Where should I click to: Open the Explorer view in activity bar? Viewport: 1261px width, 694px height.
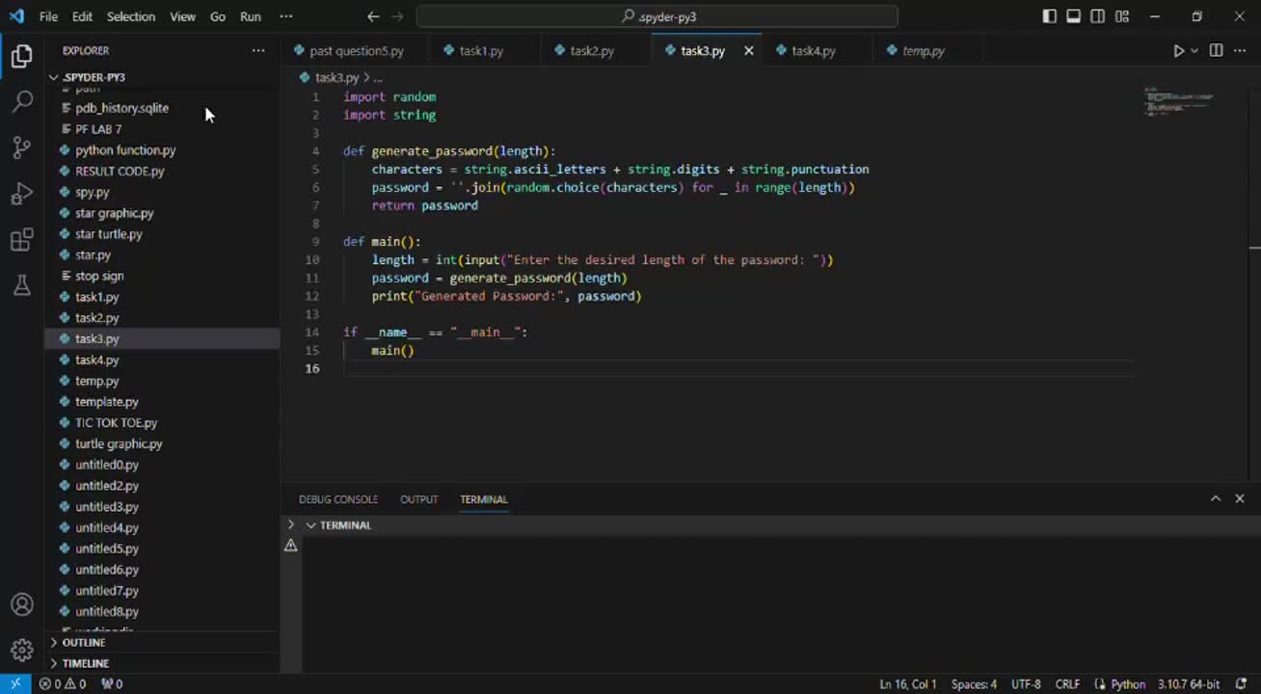pos(21,57)
